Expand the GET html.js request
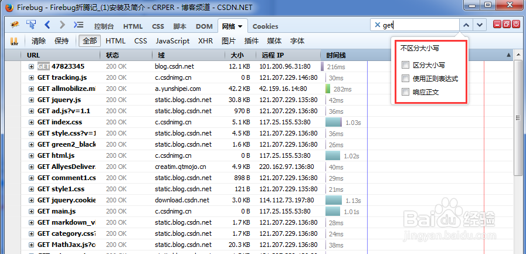This screenshot has height=254, width=526. point(31,155)
